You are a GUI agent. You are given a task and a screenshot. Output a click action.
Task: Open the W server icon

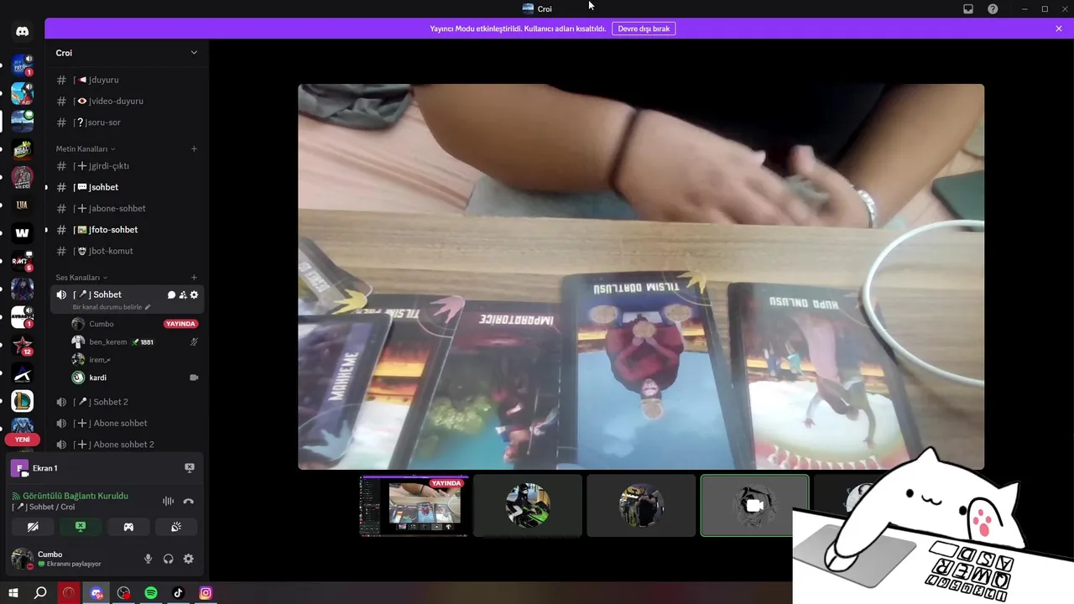point(22,233)
